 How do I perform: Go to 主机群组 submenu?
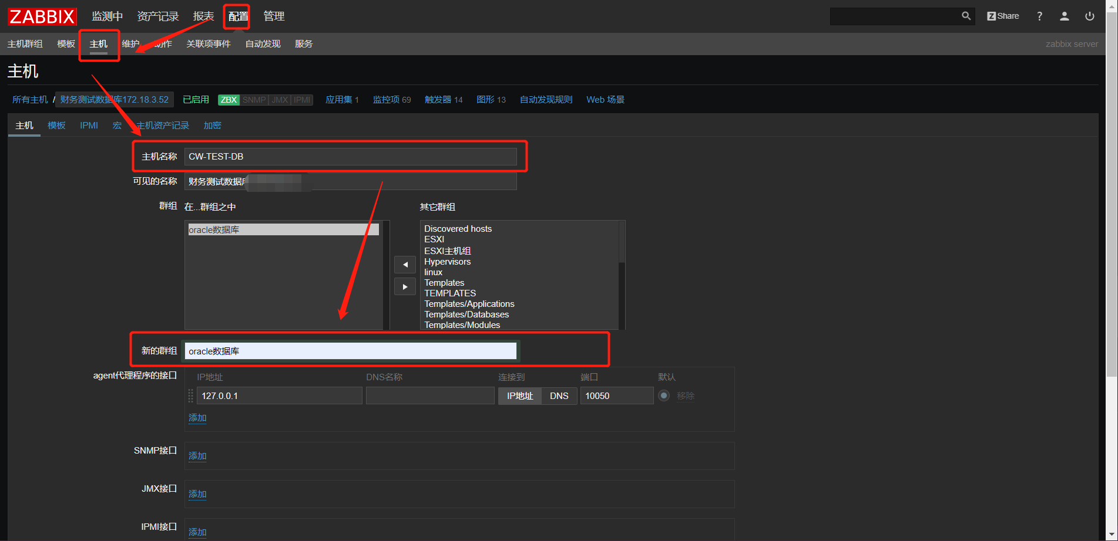pos(25,44)
